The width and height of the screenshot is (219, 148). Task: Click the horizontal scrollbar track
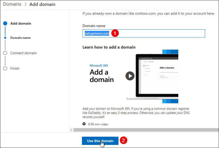(x=146, y=130)
